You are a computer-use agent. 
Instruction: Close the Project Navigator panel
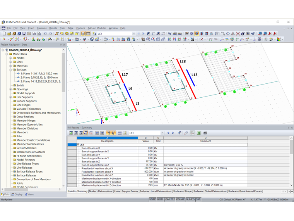[64, 45]
